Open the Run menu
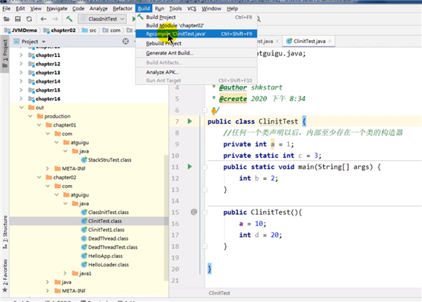 160,8
